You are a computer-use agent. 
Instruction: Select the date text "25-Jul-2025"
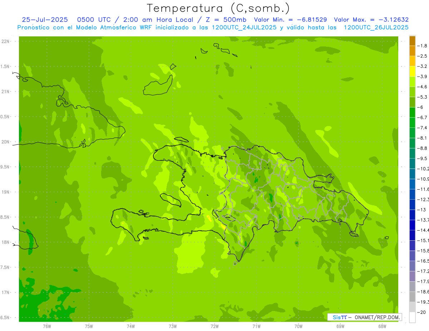[45, 20]
